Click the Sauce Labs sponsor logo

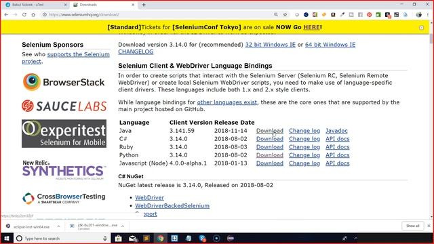tap(64, 106)
